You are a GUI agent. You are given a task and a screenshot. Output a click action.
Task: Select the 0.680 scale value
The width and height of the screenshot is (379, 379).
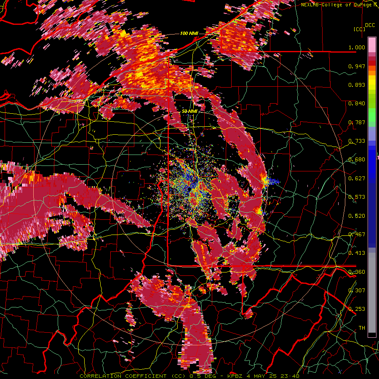[357, 160]
